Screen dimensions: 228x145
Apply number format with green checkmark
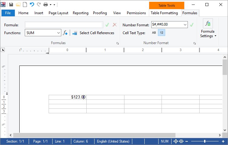pos(192,25)
